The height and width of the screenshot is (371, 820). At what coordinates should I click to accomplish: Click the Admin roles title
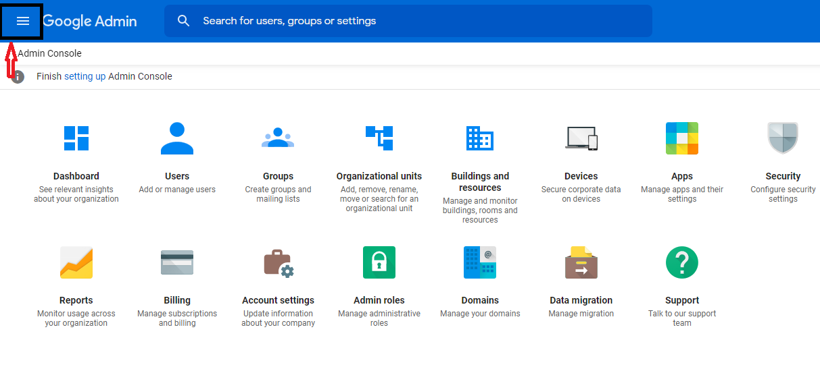pos(379,300)
